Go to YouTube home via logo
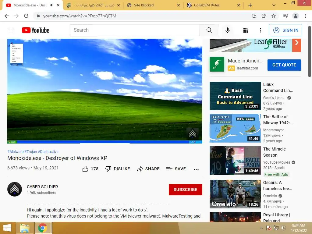The height and width of the screenshot is (234, 312). [36, 30]
